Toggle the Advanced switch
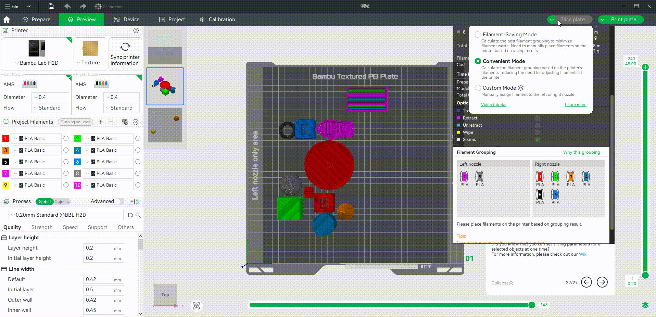The height and width of the screenshot is (317, 656). [x=119, y=201]
